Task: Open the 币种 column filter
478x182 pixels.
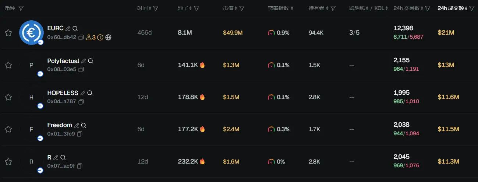Action: click(21, 8)
